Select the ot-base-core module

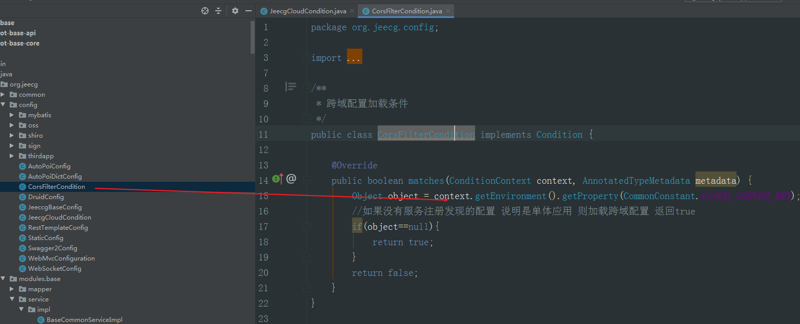point(19,44)
